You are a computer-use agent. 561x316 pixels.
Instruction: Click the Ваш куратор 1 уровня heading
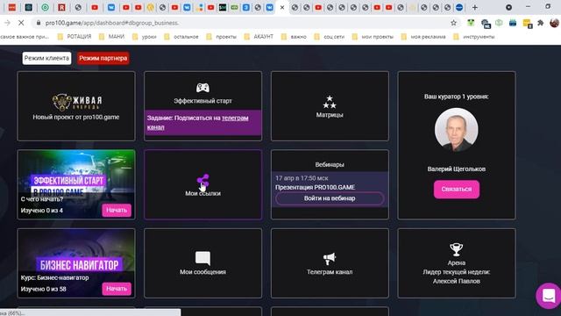coord(456,97)
